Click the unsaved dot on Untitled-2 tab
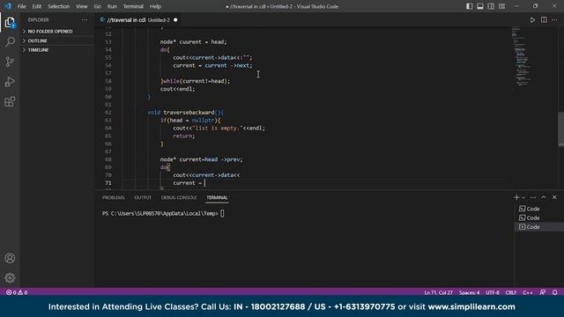The height and width of the screenshot is (317, 564). tap(175, 20)
